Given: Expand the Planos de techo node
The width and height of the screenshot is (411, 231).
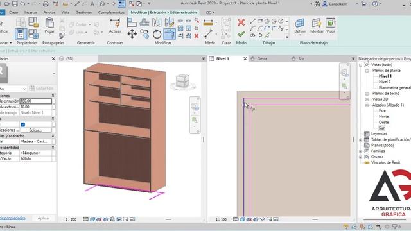Looking at the screenshot, I should (367, 94).
